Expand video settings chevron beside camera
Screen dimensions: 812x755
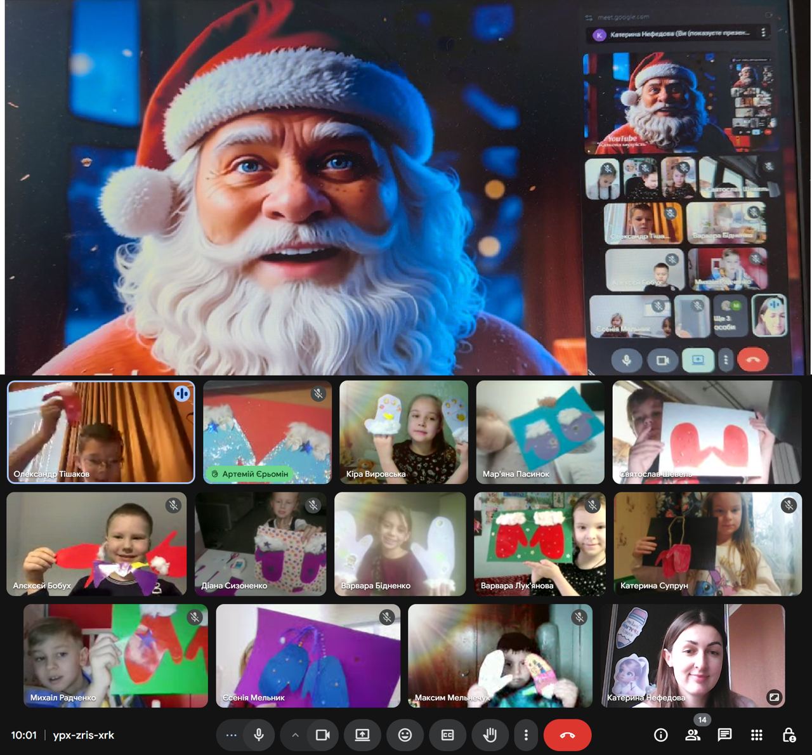pos(295,735)
